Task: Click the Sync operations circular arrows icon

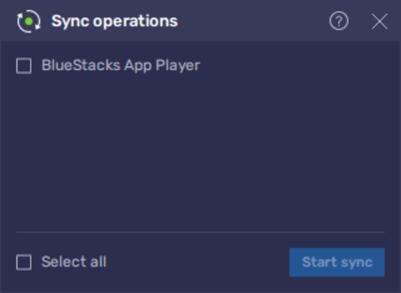Action: pos(29,21)
